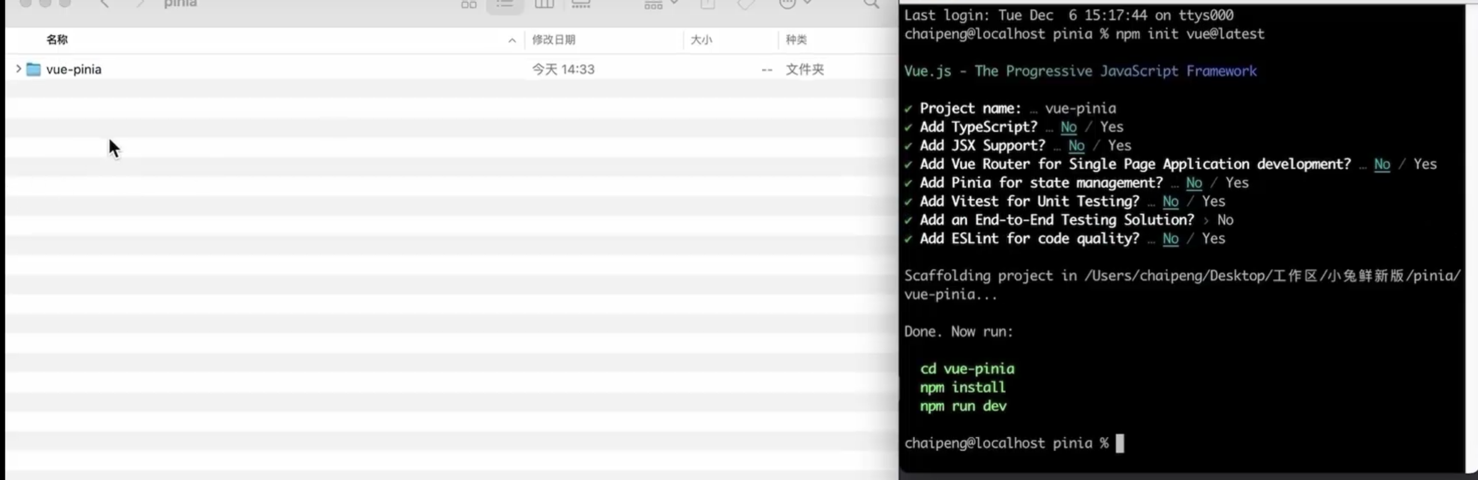Switch to icon grid view

pos(469,4)
